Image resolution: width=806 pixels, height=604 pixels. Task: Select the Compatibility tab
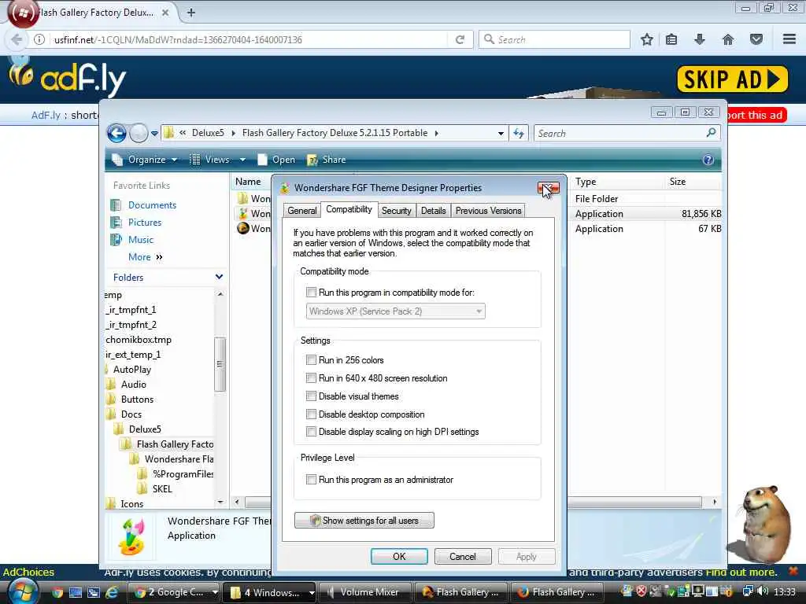(349, 209)
